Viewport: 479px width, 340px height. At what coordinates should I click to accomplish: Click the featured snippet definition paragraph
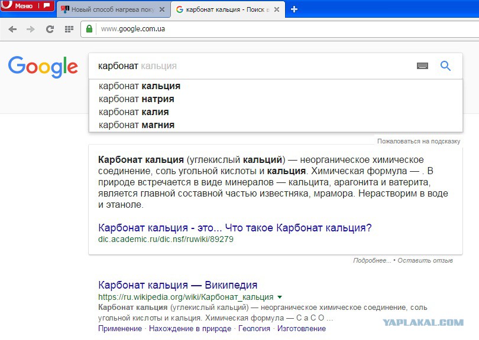[x=273, y=182]
